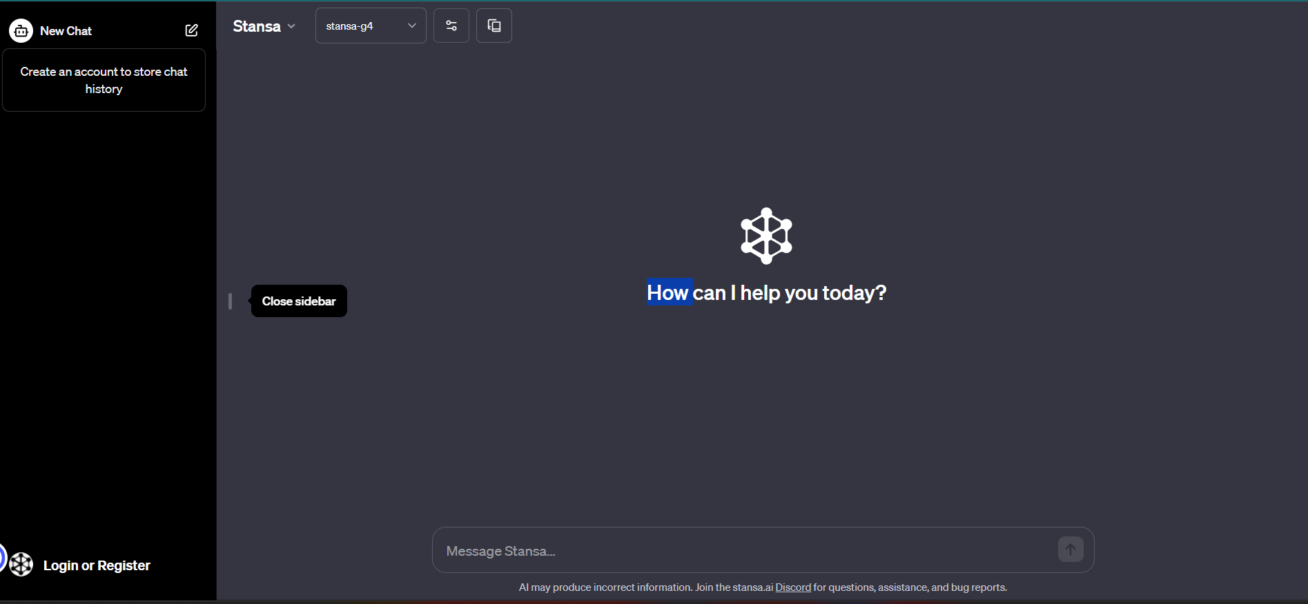Click the copy/duplicate windows icon in the toolbar

coord(494,26)
